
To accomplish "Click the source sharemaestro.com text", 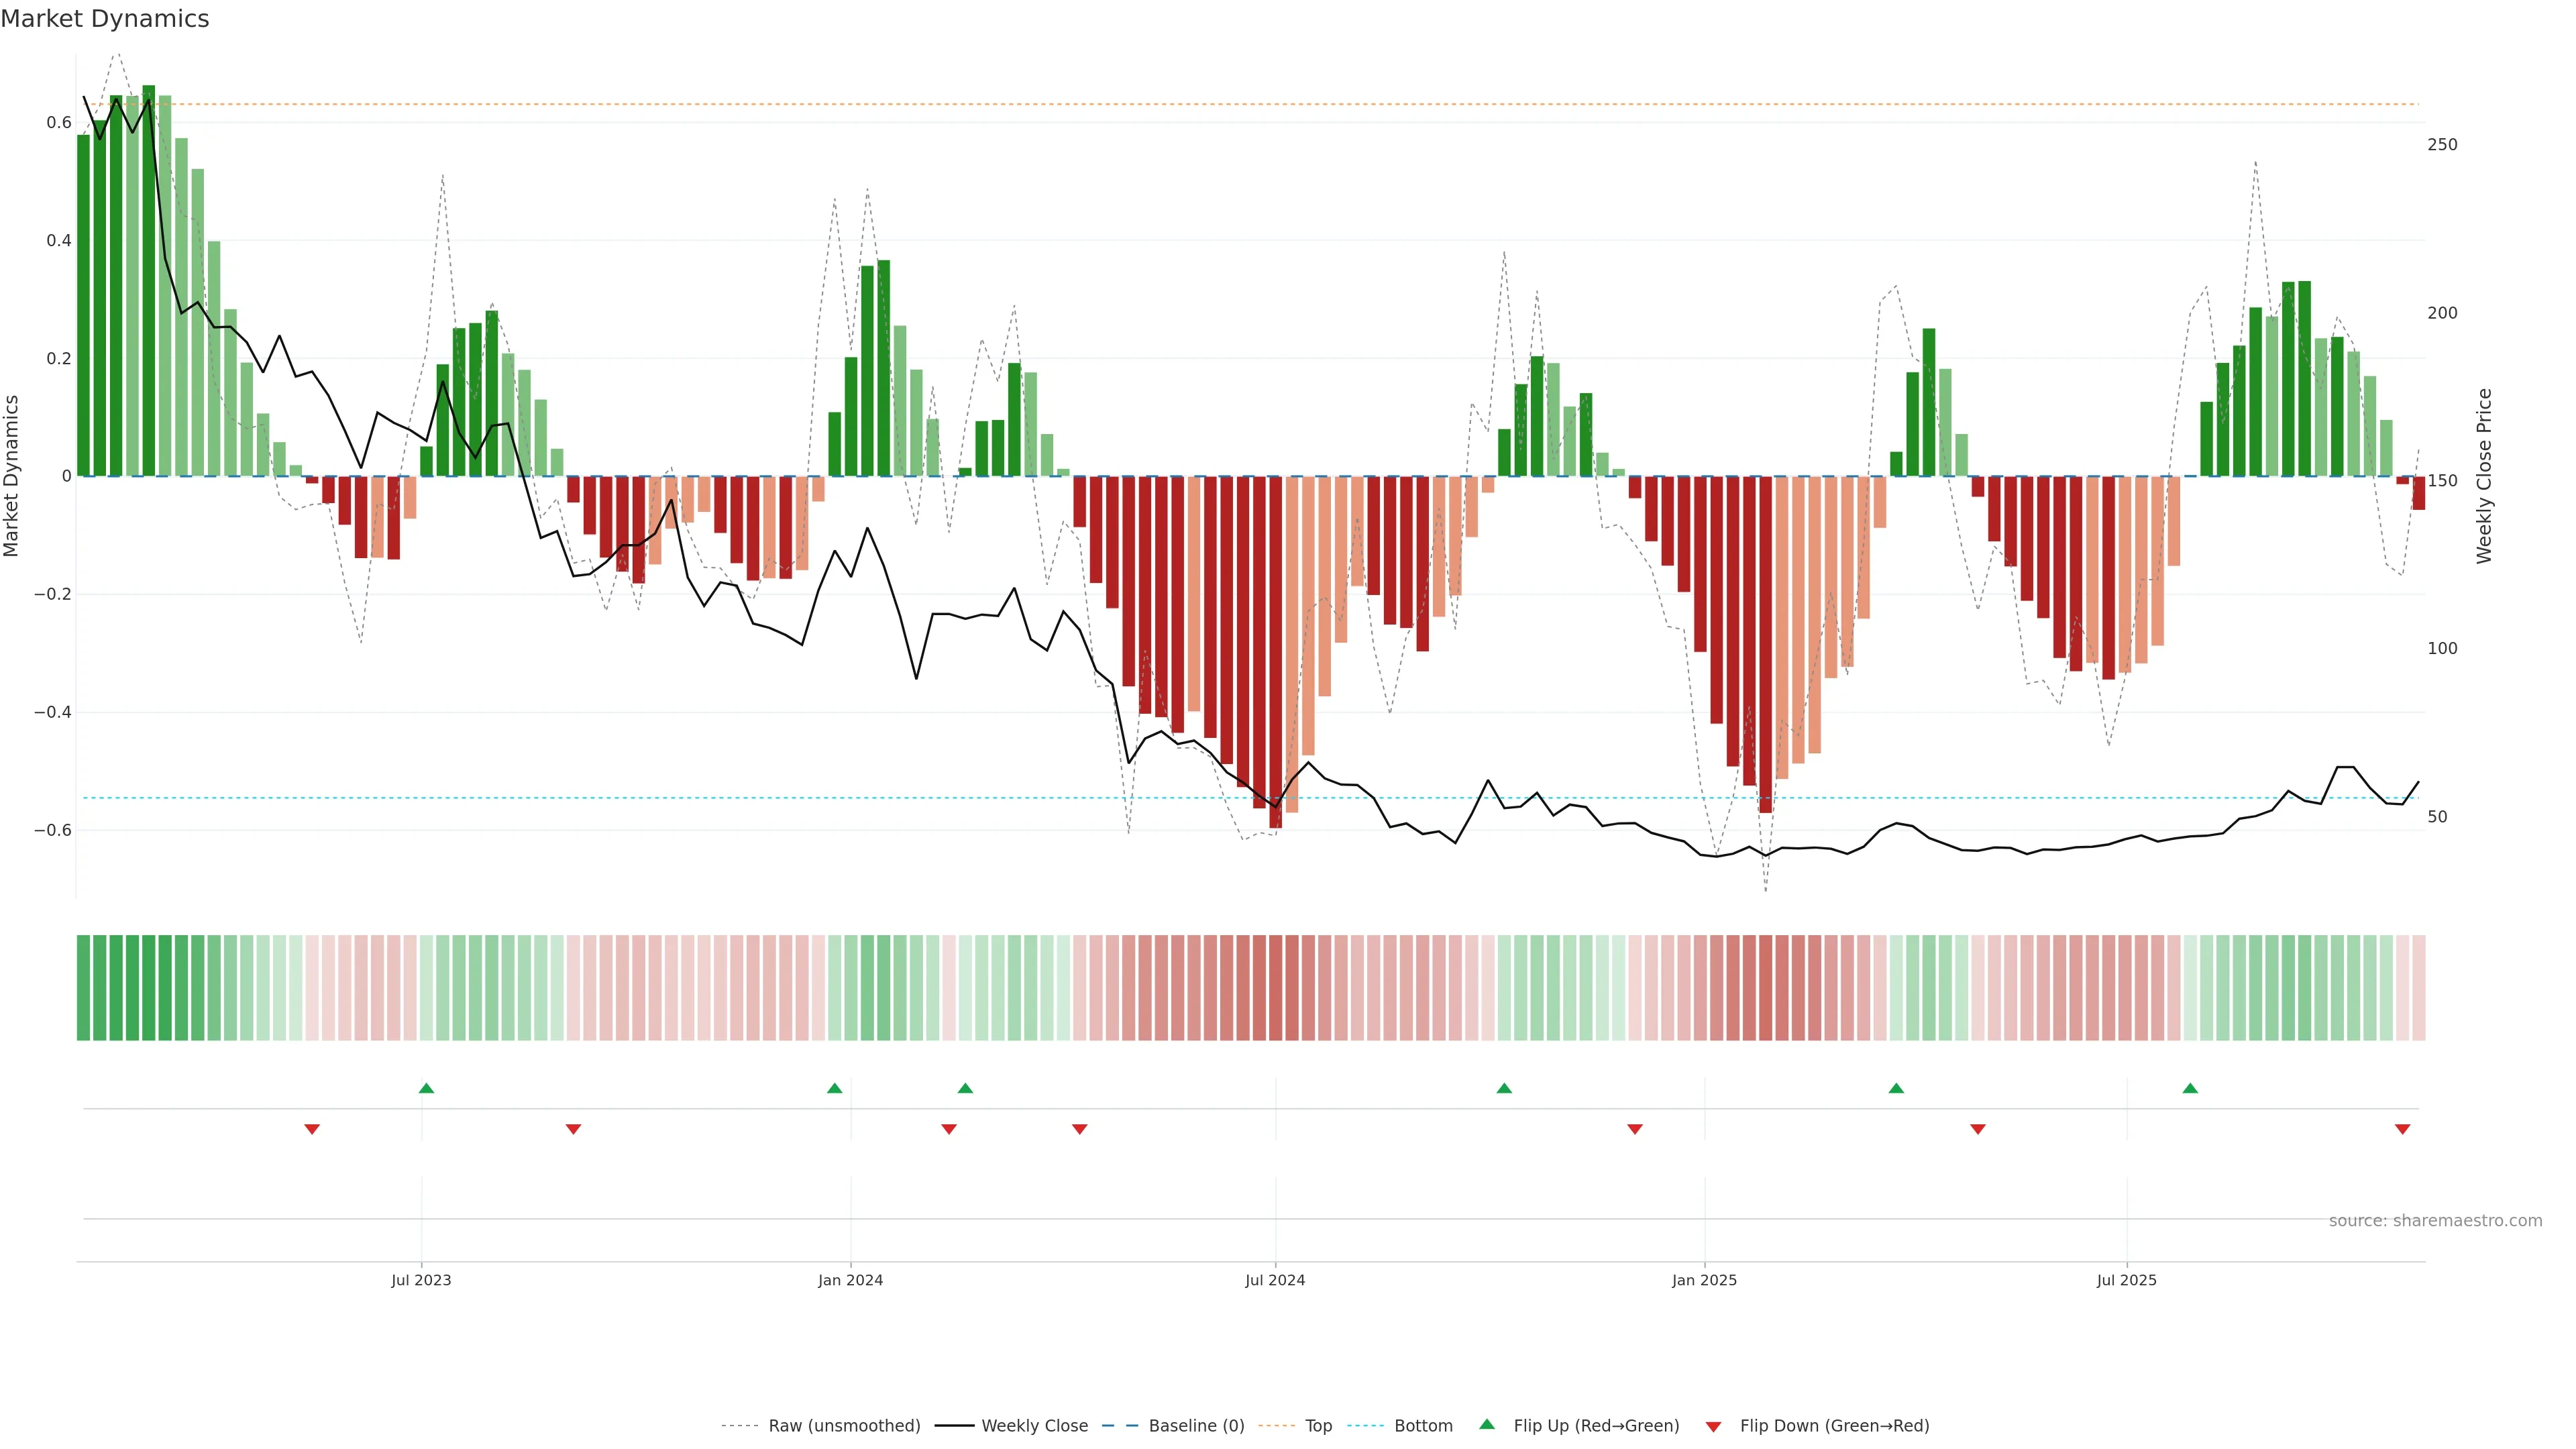I will (x=2435, y=1221).
